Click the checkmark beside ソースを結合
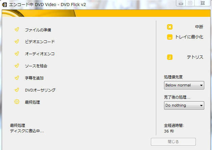The image size is (212, 150). (x=17, y=66)
